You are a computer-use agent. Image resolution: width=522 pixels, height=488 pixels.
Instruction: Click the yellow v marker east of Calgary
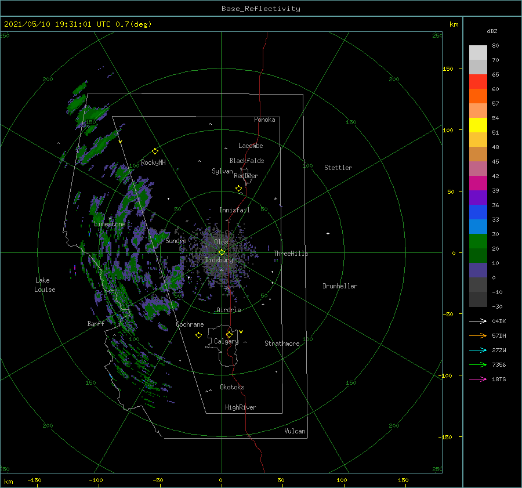241,332
